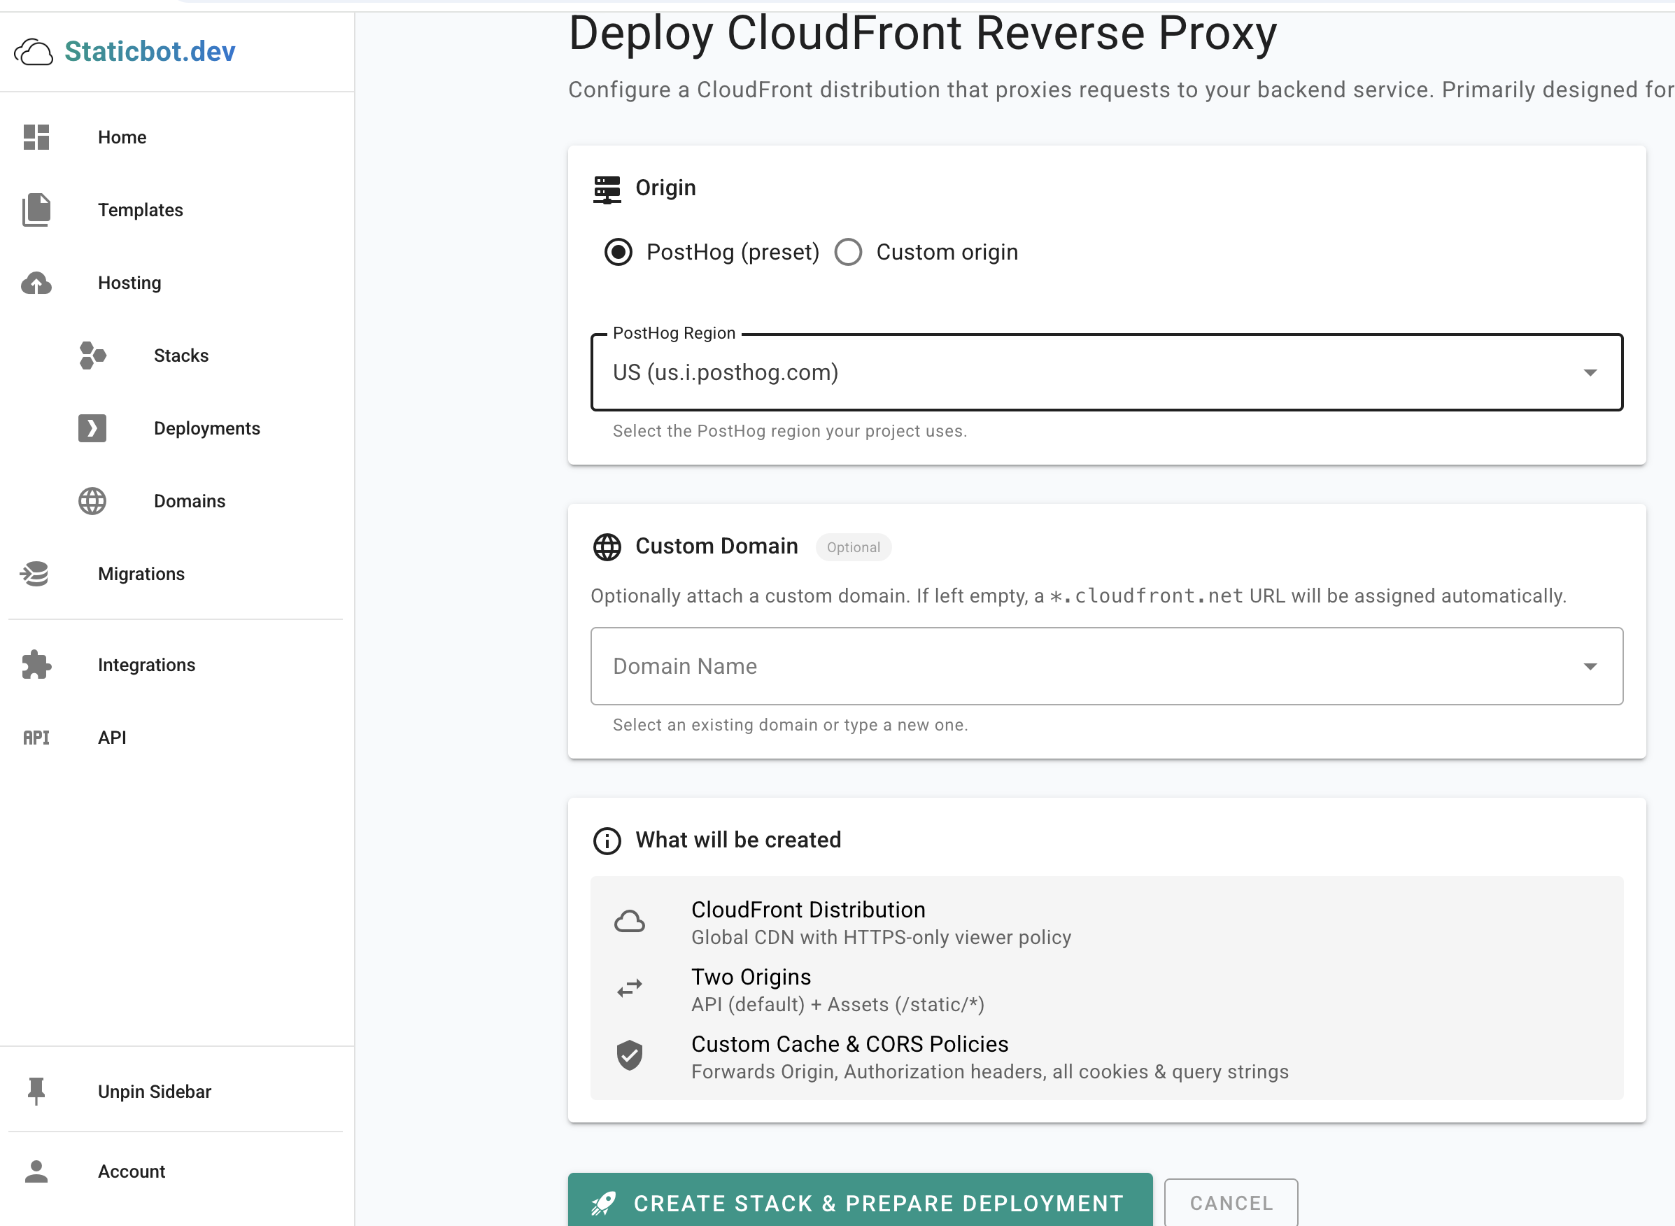Select the PostHog (preset) radio button
This screenshot has width=1675, height=1226.
[x=618, y=253]
